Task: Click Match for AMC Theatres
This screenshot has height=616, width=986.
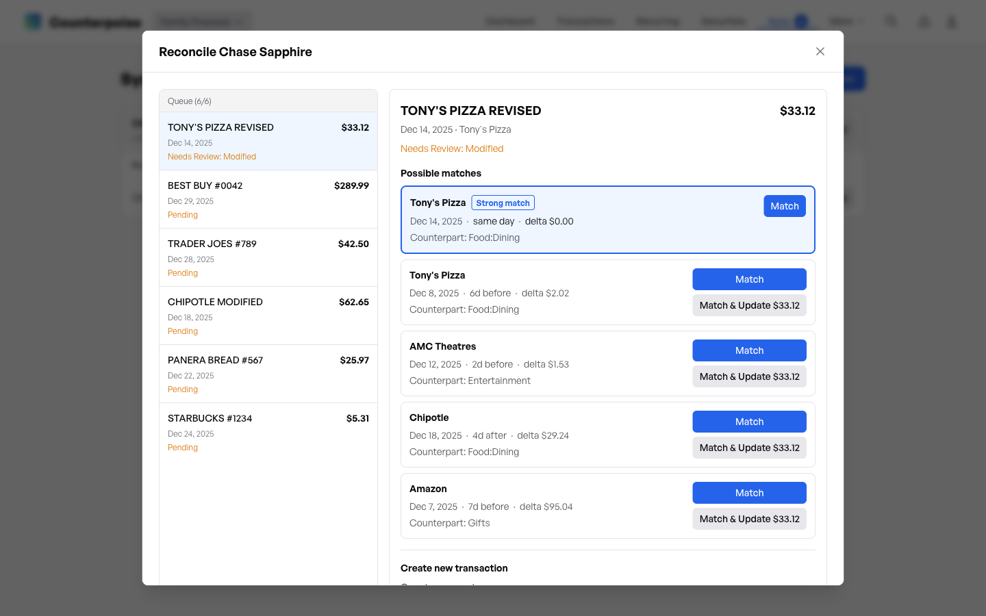Action: point(749,350)
